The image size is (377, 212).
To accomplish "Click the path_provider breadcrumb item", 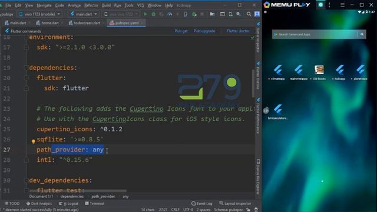I will [103, 197].
